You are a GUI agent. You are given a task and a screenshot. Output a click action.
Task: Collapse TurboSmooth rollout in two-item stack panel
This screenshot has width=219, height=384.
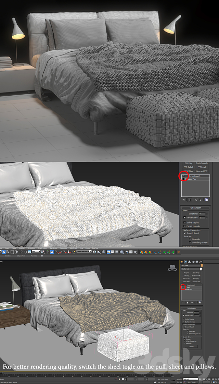[x=183, y=208]
